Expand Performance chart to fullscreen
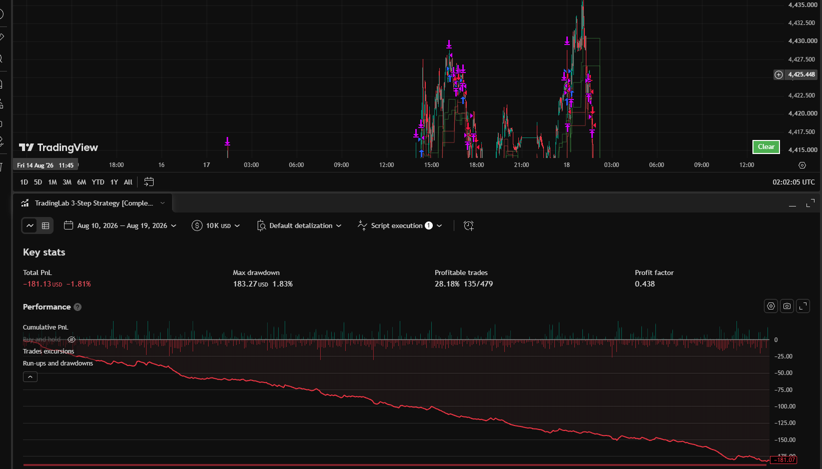 tap(803, 306)
